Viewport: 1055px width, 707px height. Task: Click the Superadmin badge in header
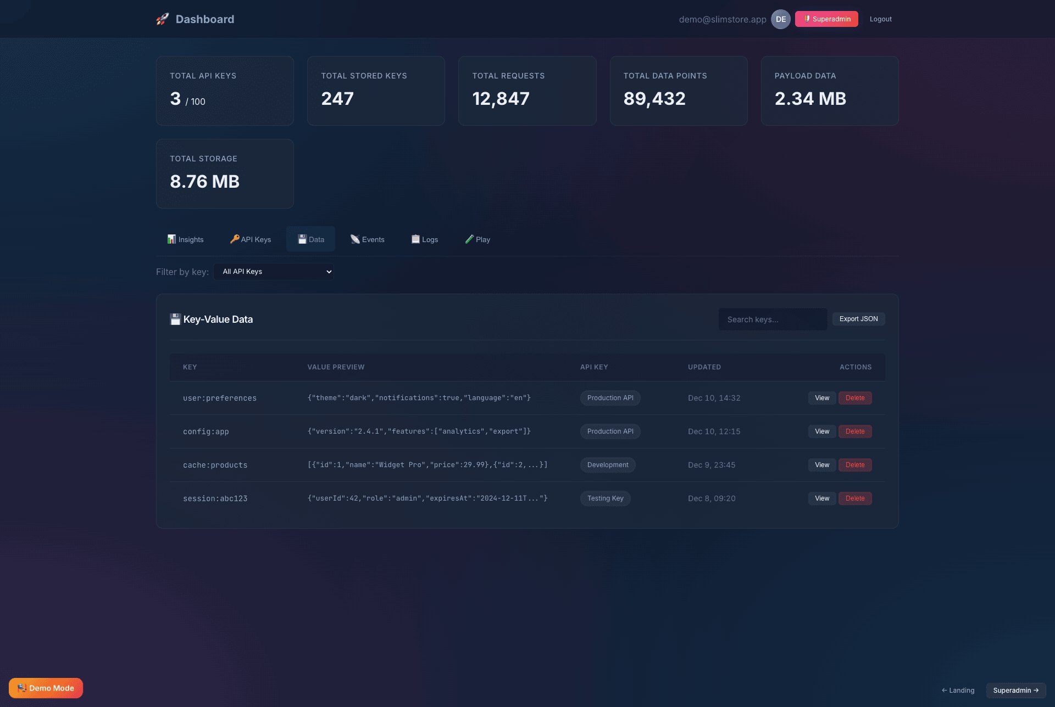[826, 19]
